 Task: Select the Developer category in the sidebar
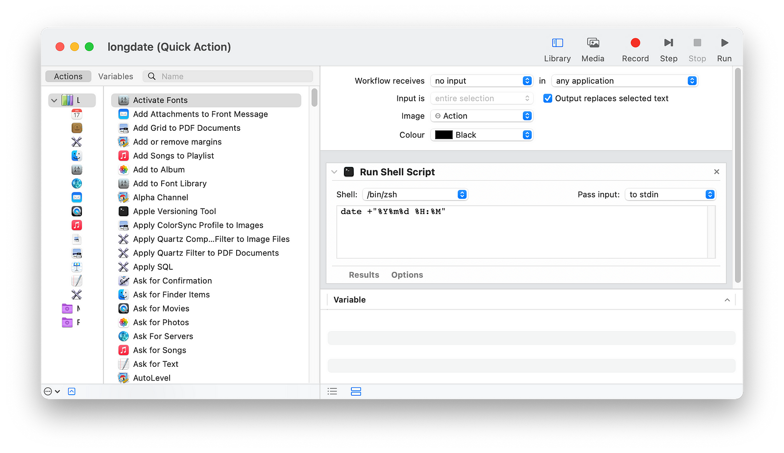77,142
